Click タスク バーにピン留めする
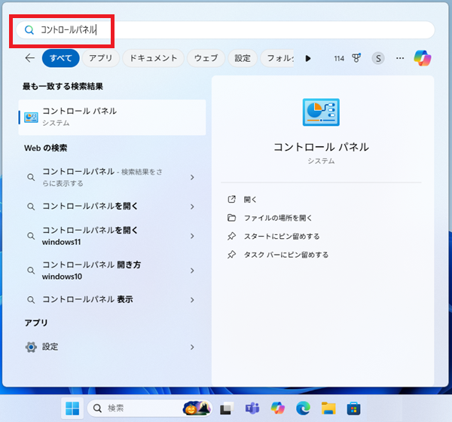452x422 pixels. click(x=286, y=255)
